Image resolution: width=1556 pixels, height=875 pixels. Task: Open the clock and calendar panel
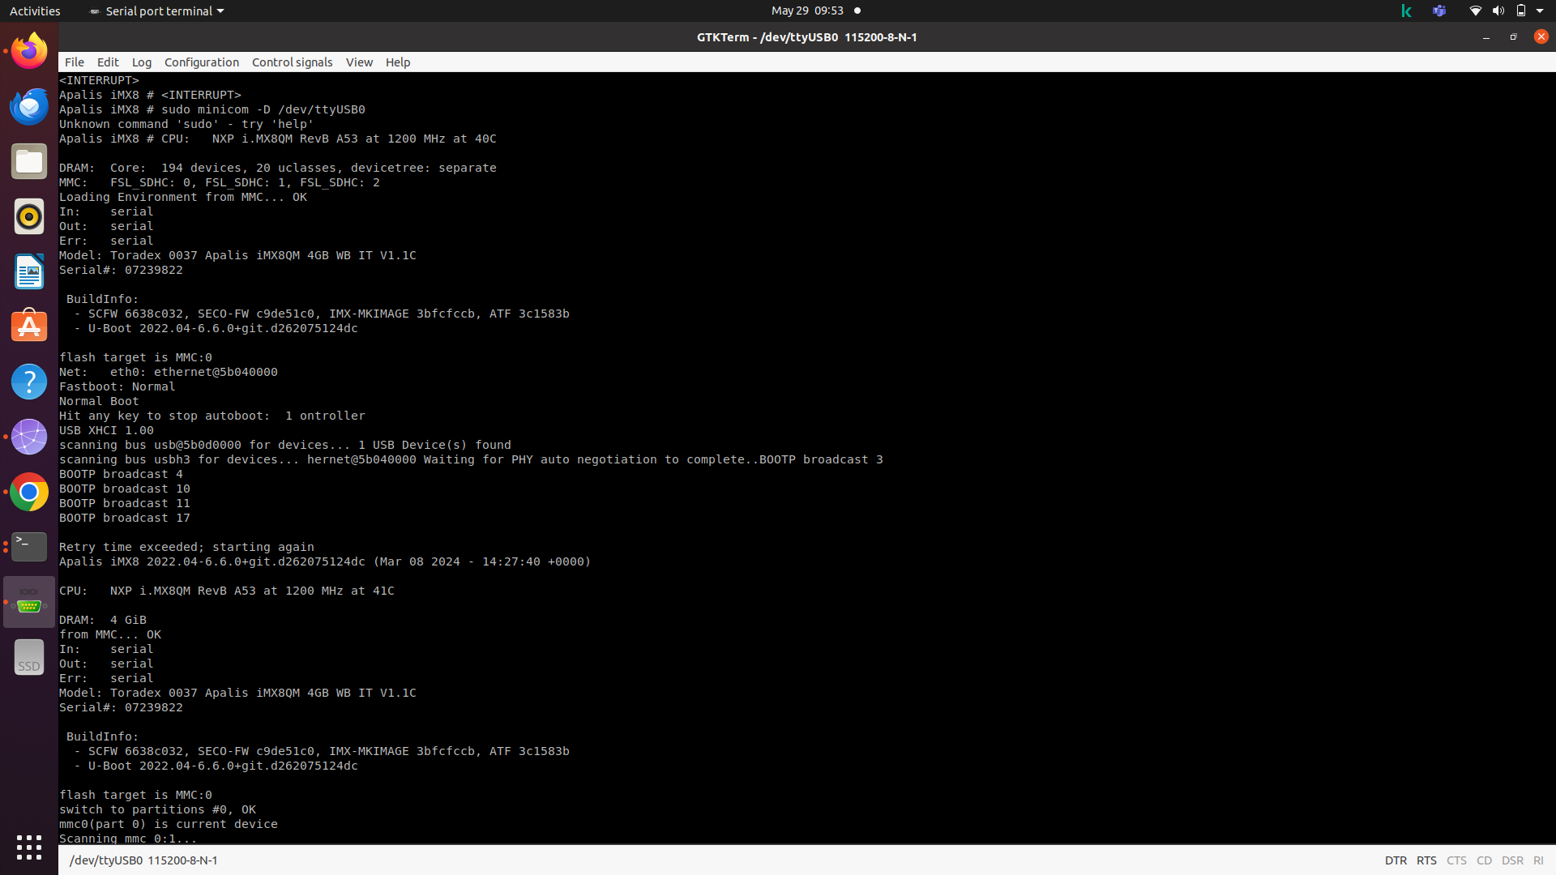point(807,11)
